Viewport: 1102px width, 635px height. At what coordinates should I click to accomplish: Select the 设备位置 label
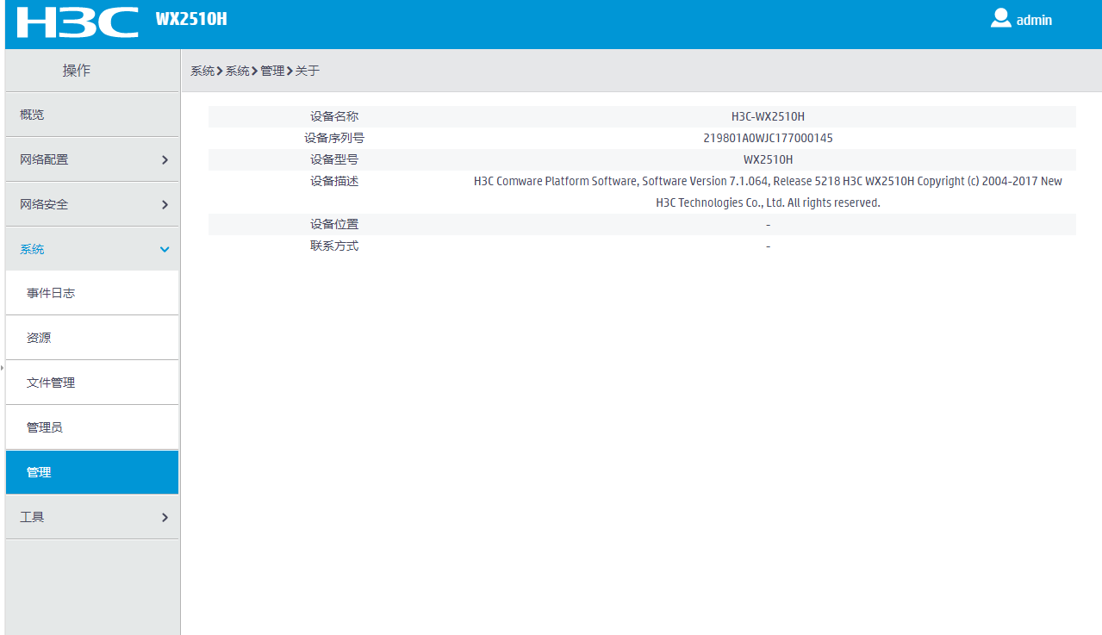(x=334, y=224)
